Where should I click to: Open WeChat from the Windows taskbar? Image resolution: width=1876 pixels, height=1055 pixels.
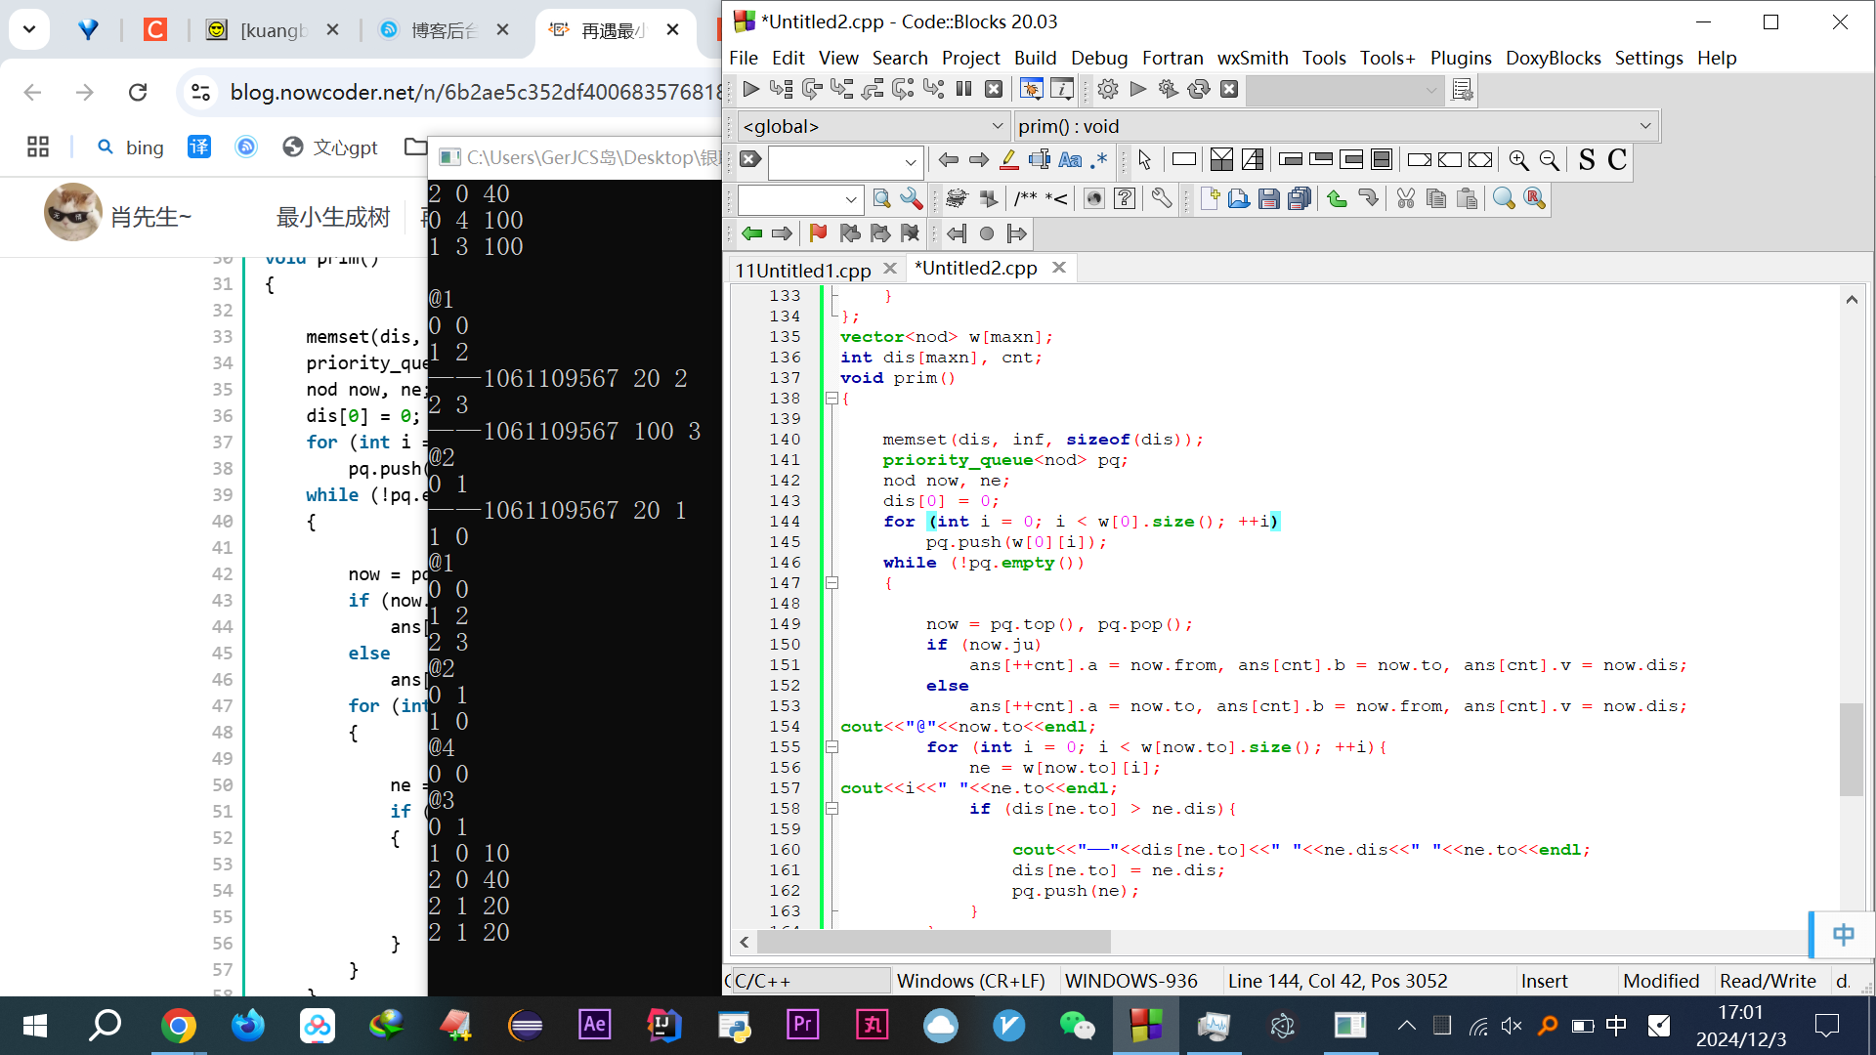pos(1077,1026)
